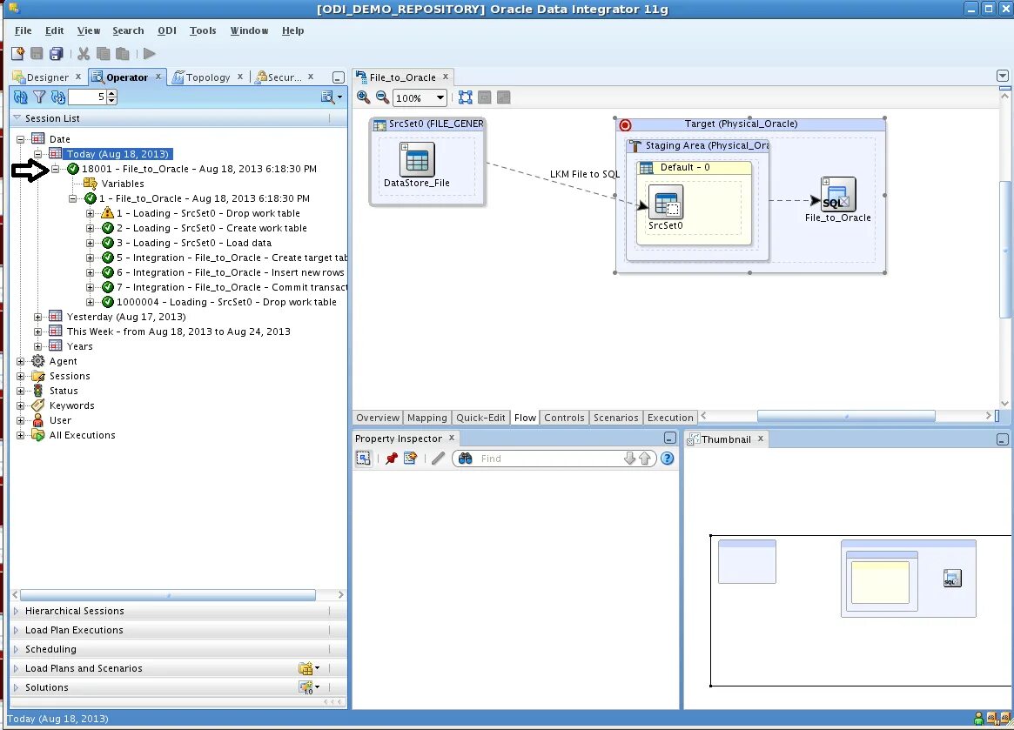Click the green Run arrow icon
The height and width of the screenshot is (730, 1014).
pos(150,54)
